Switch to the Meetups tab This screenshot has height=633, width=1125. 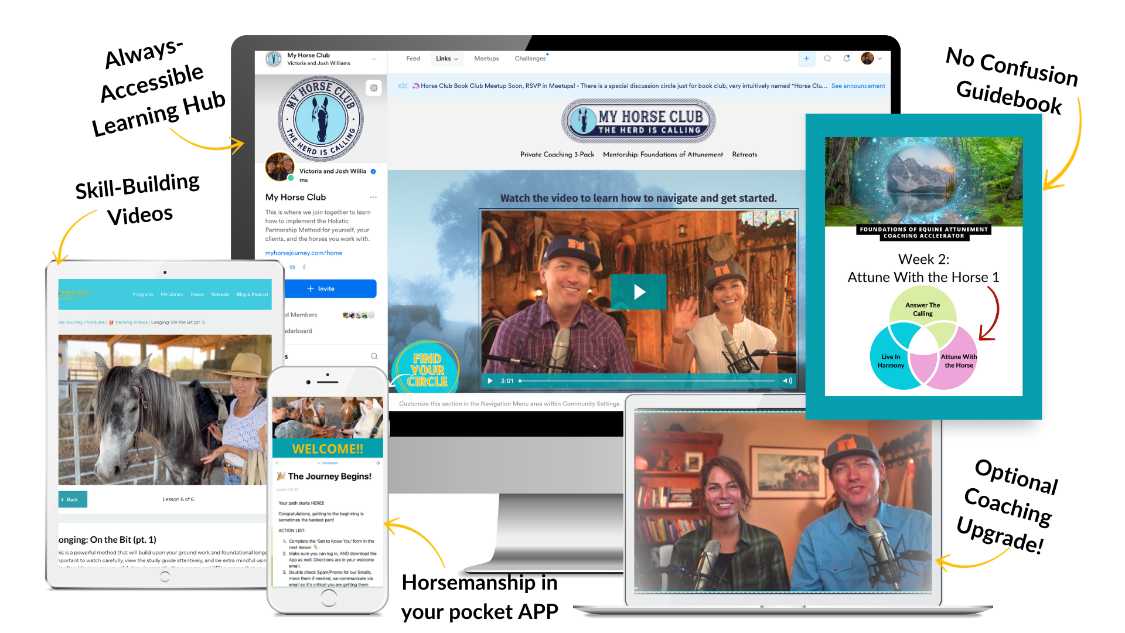pyautogui.click(x=486, y=59)
